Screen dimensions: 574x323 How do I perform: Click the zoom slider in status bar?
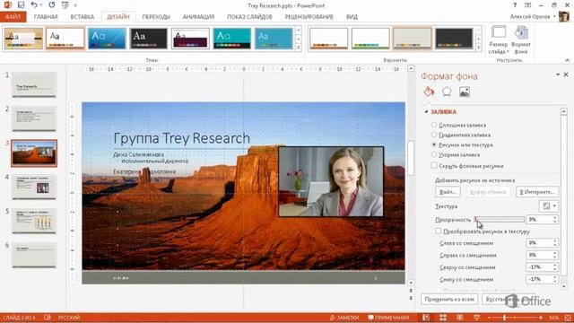point(515,318)
